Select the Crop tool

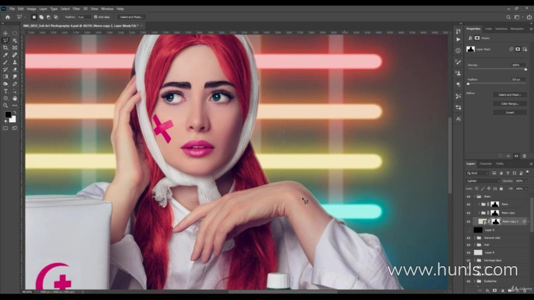click(6, 48)
